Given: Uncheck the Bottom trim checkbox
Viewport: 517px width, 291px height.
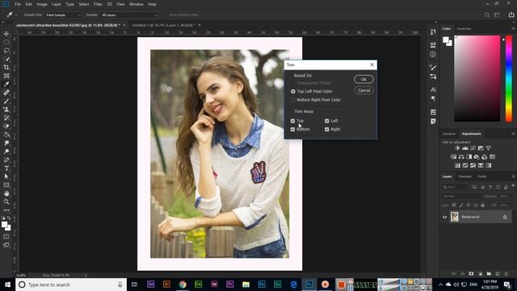Looking at the screenshot, I should pos(292,129).
